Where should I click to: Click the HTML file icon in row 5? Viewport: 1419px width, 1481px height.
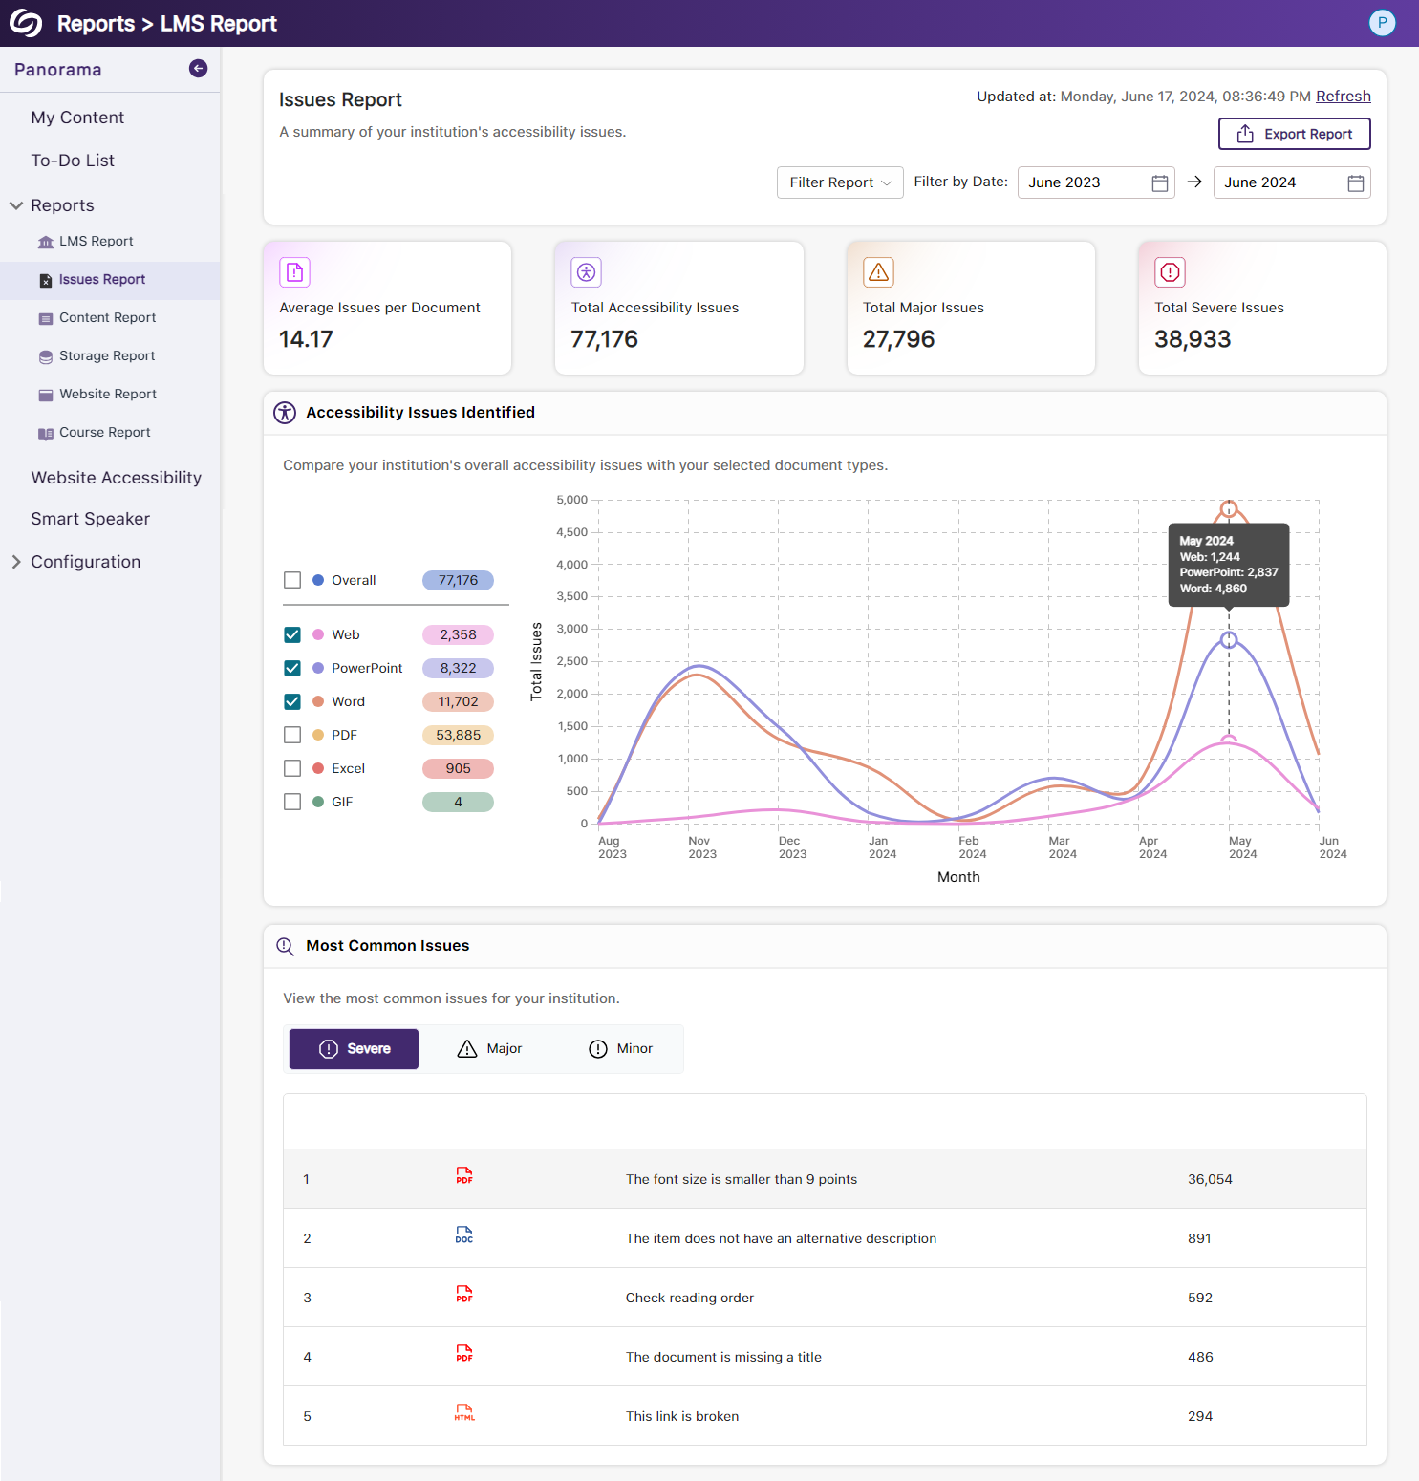[x=464, y=1413]
